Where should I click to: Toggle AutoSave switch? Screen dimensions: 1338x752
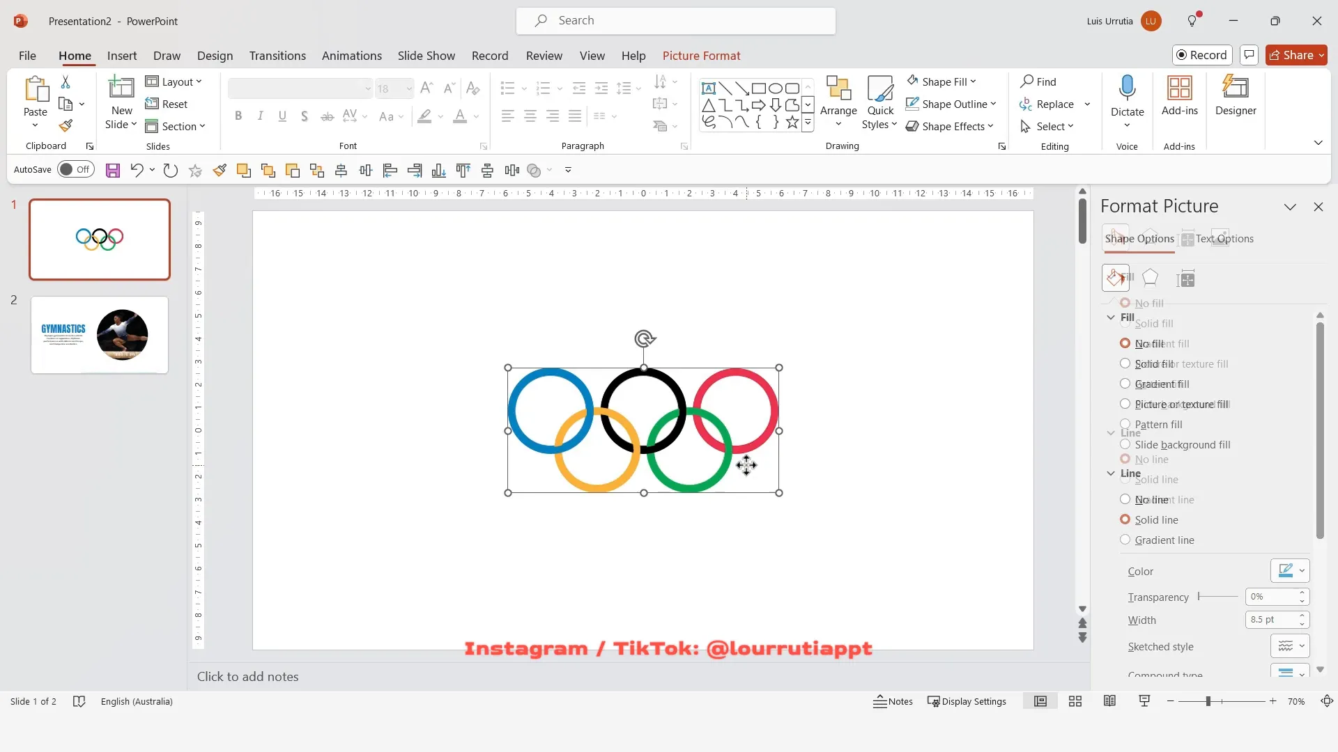point(76,169)
